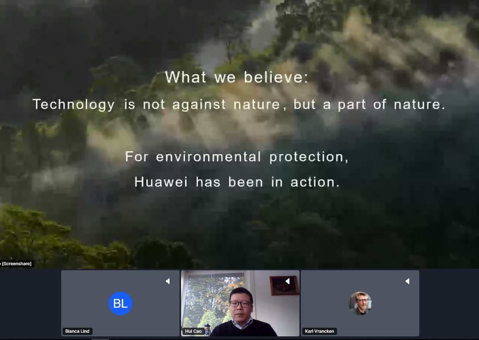The height and width of the screenshot is (340, 479).
Task: Click Karl Vrancken's profile photo avatar
Action: pyautogui.click(x=360, y=303)
